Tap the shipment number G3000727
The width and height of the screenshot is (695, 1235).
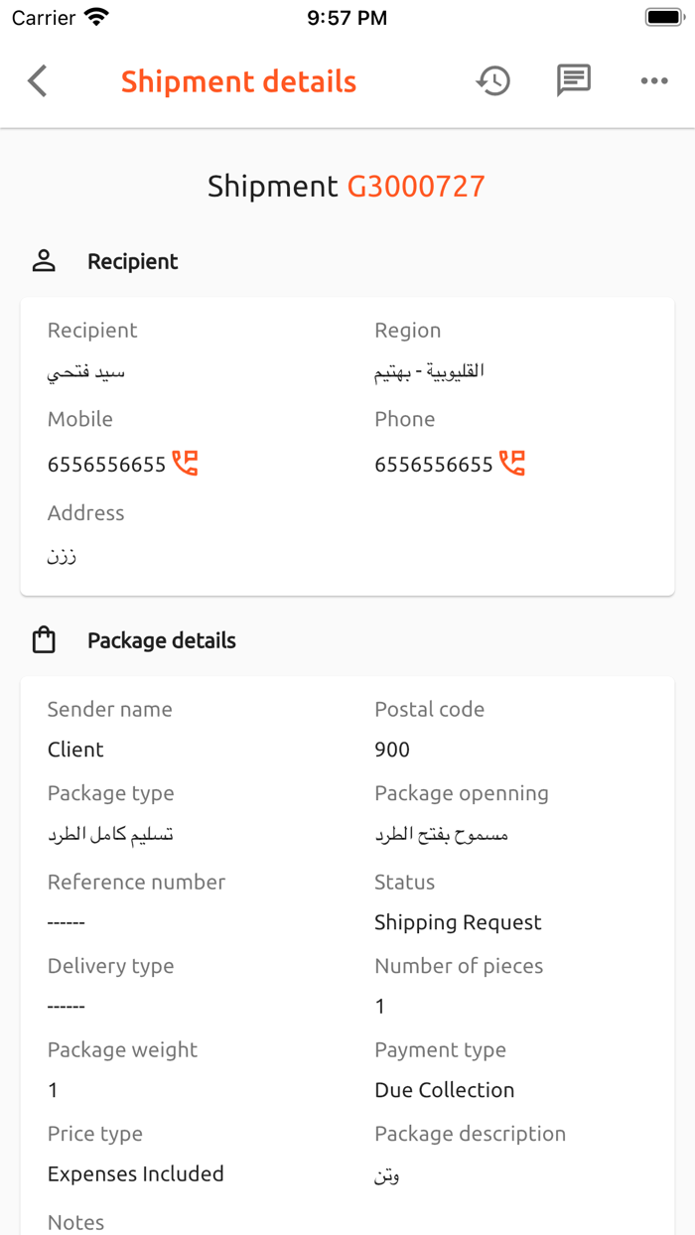(415, 187)
